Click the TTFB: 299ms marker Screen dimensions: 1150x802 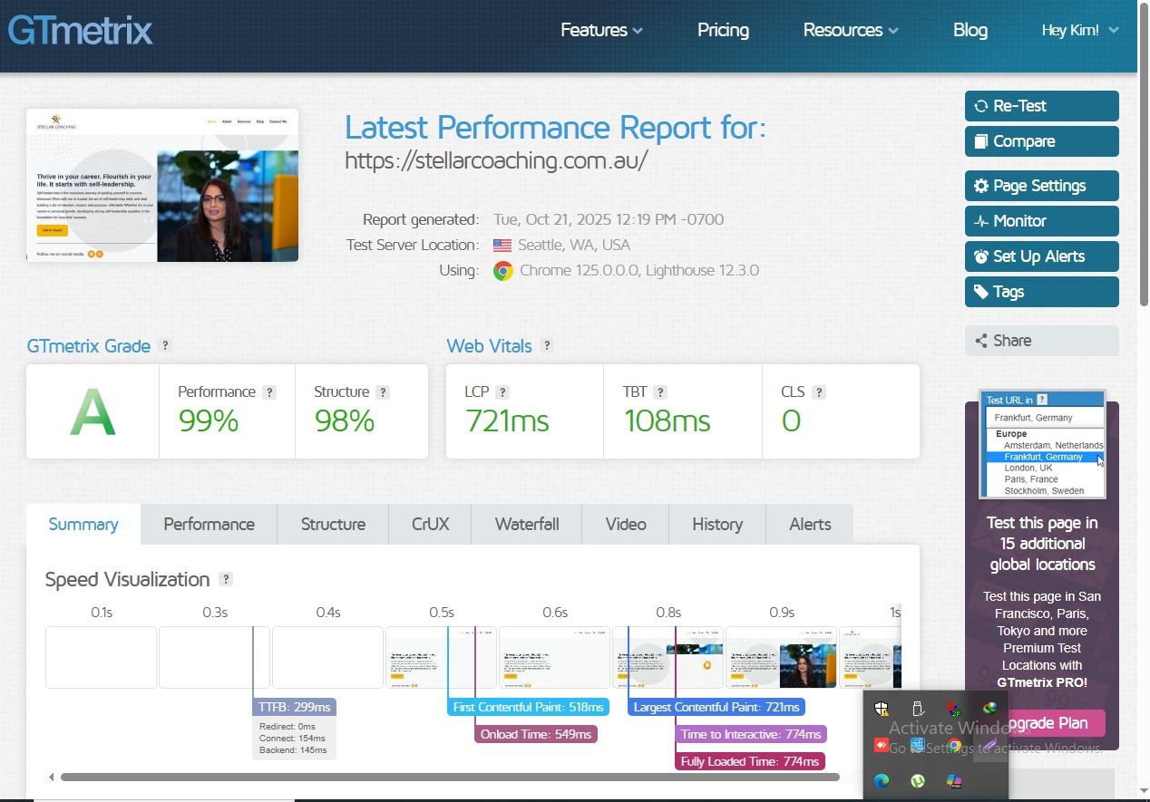[x=294, y=707]
